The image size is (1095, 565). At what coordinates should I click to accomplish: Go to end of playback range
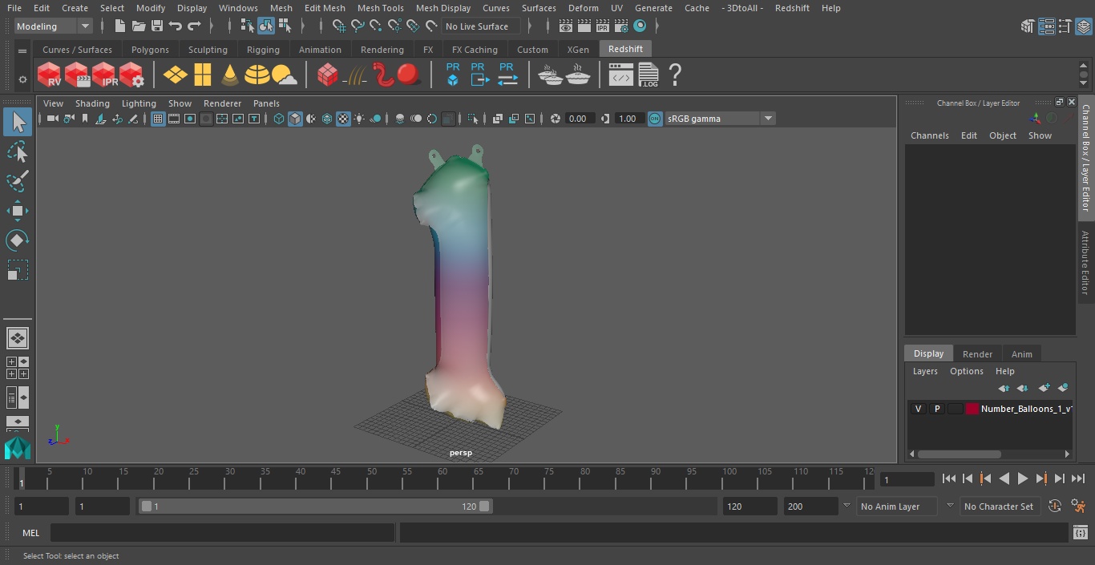click(x=1078, y=478)
